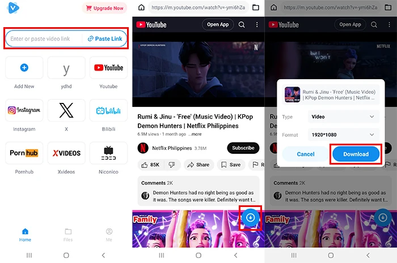
Task: Open tabs folder icon in middle screen
Action: [256, 7]
